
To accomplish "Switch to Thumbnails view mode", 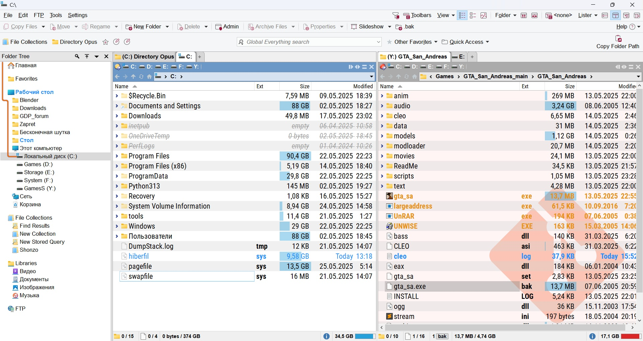I will (484, 15).
